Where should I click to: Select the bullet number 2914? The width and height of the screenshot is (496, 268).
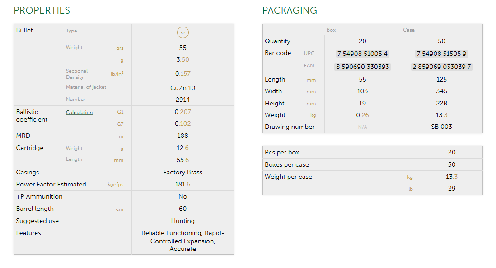point(182,100)
